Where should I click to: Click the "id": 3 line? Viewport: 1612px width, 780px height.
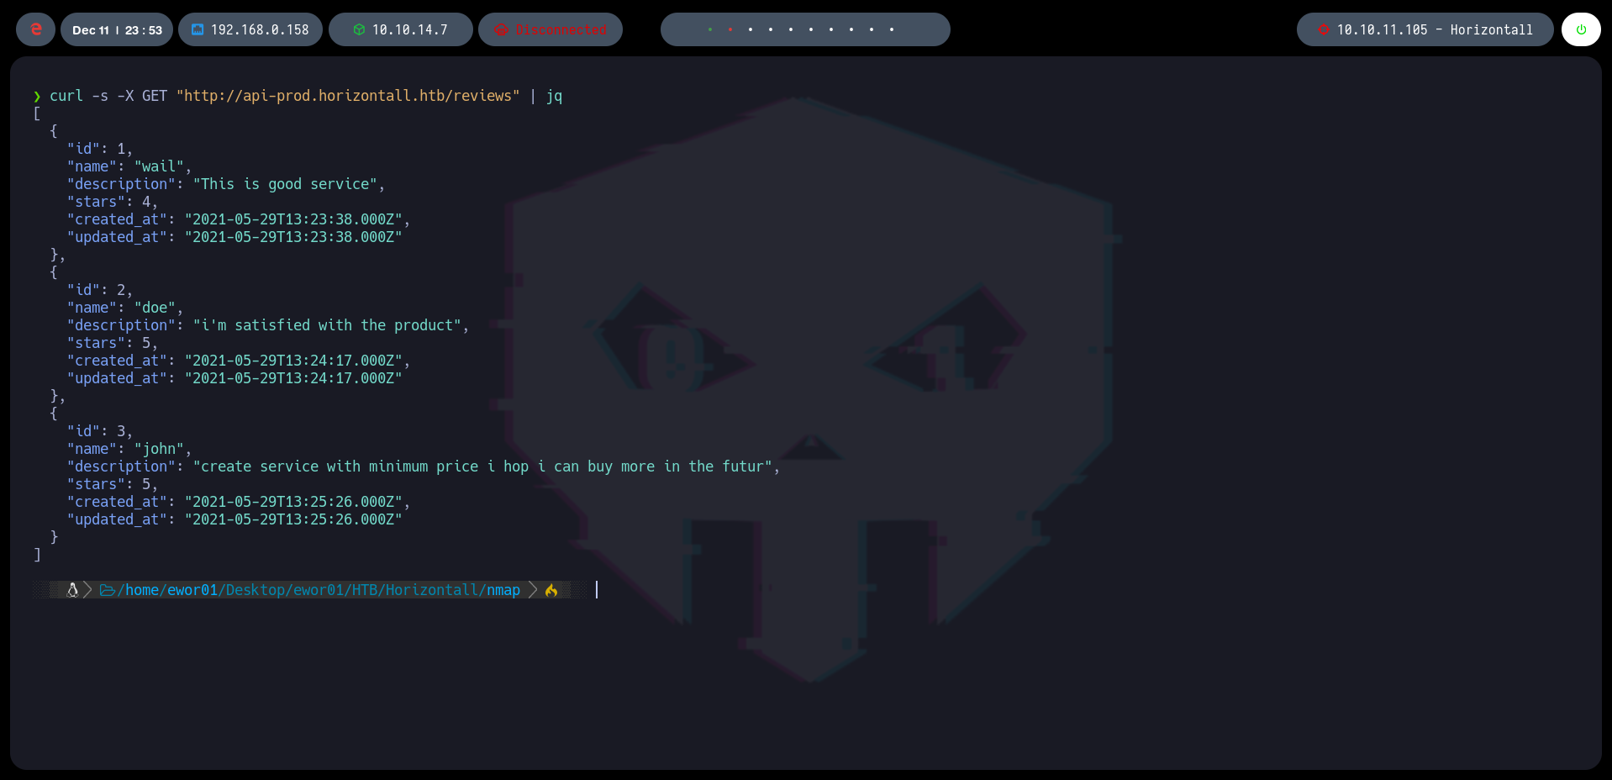pyautogui.click(x=100, y=431)
